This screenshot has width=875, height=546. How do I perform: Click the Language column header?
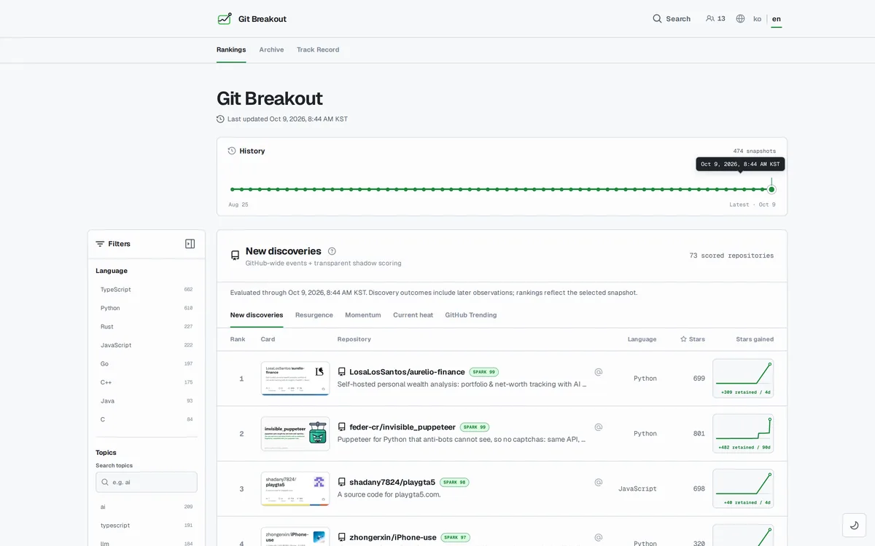pos(642,339)
